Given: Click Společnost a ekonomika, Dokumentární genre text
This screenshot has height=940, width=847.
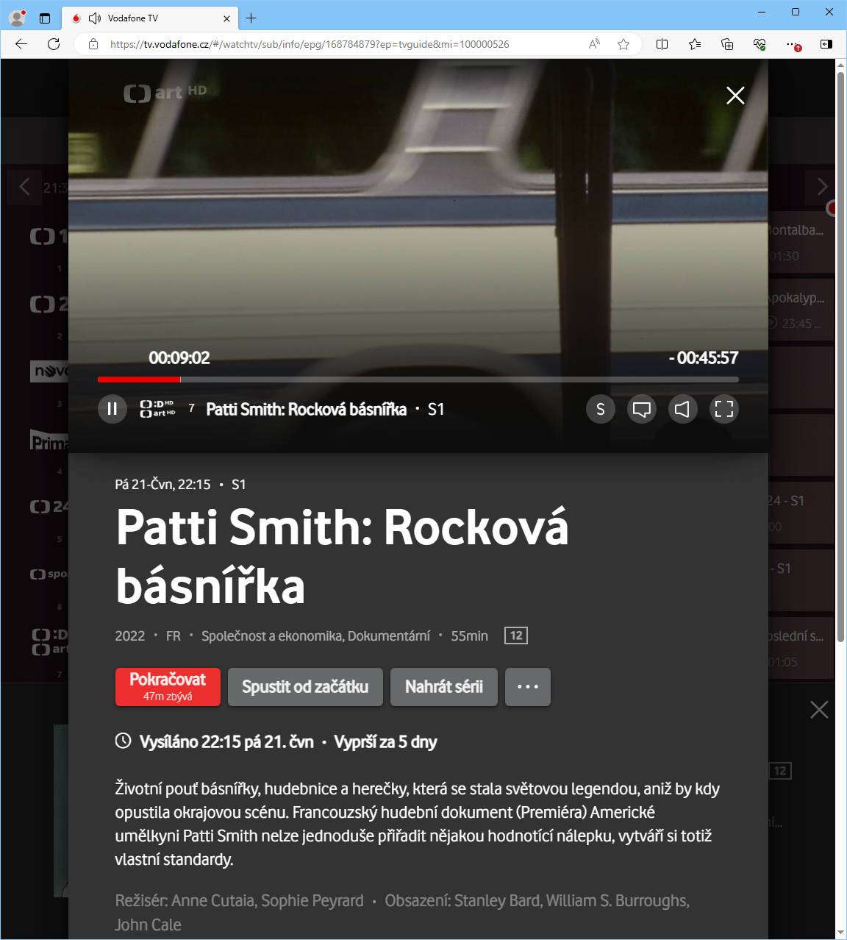Looking at the screenshot, I should point(315,635).
